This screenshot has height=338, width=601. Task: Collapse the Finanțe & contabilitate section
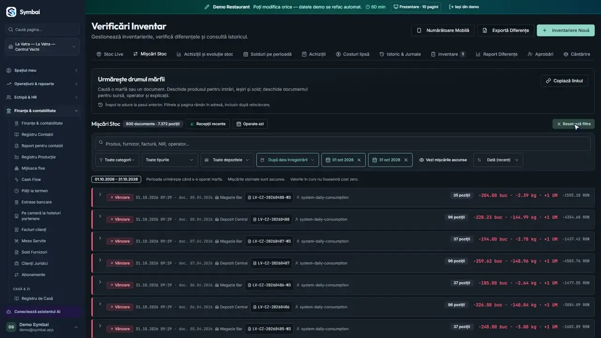click(x=42, y=111)
